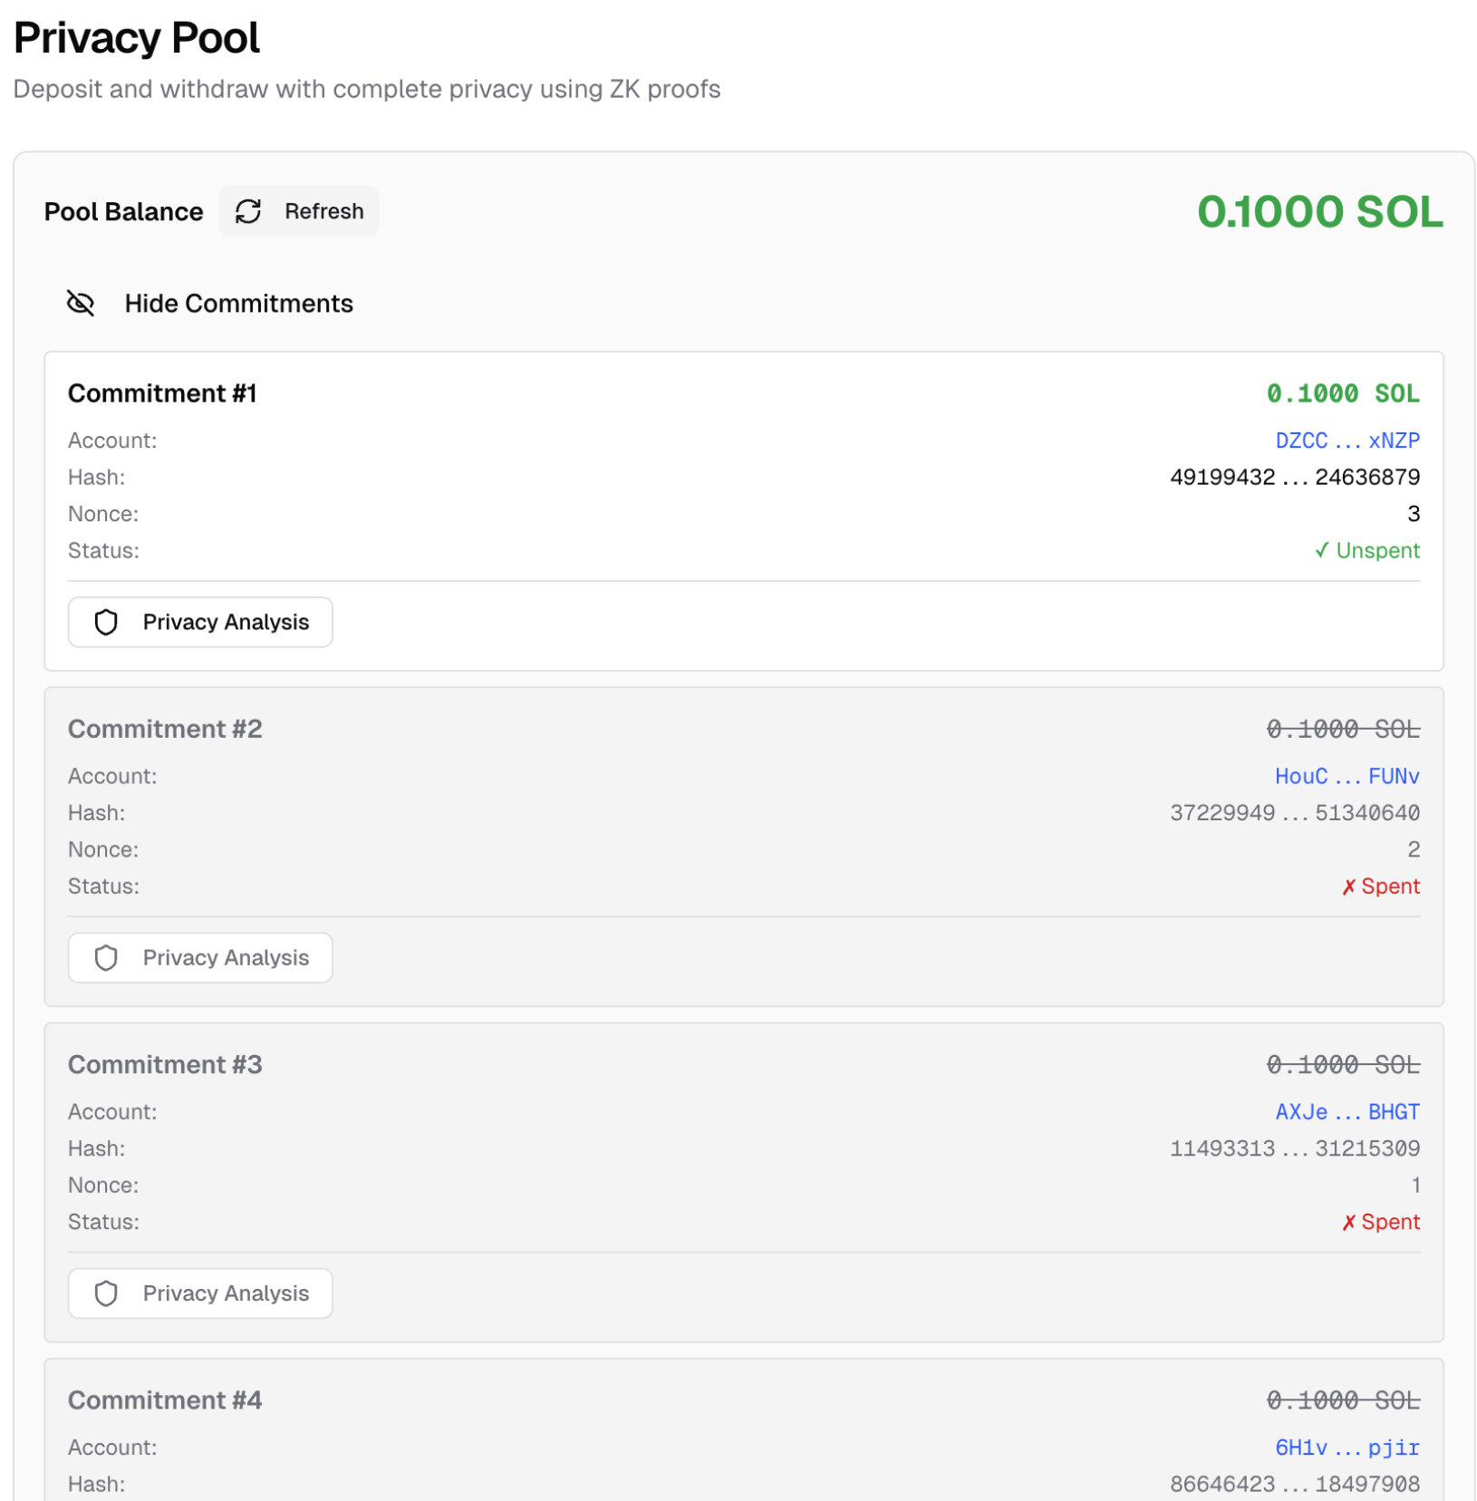This screenshot has width=1477, height=1501.
Task: Click shield icon in Commitment #1
Action: pos(106,622)
